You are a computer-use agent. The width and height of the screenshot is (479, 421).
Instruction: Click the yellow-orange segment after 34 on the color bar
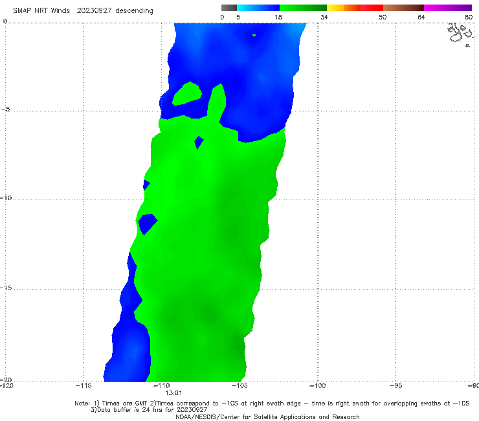coord(343,8)
